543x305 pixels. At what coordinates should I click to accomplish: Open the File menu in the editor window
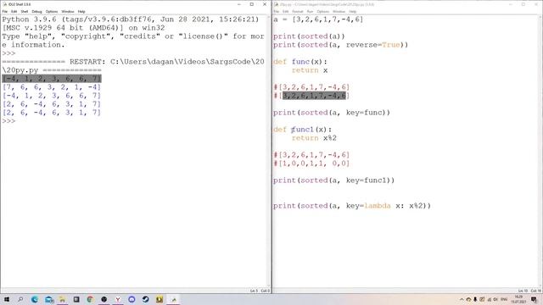tap(276, 11)
